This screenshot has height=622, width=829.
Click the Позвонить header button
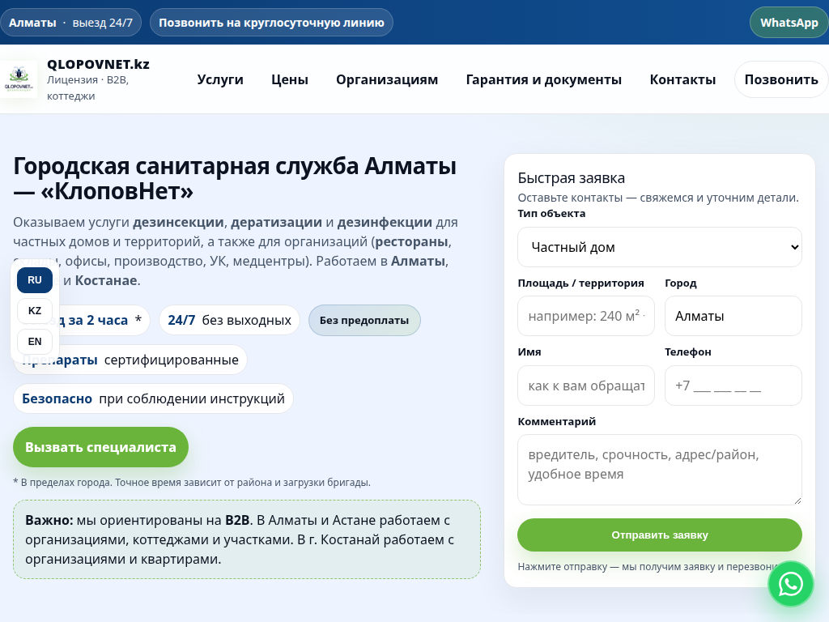click(x=780, y=79)
